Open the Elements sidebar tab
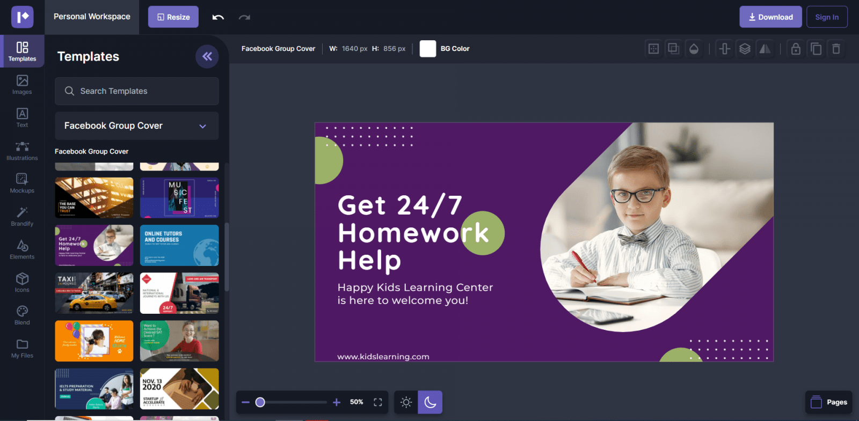 [22, 249]
